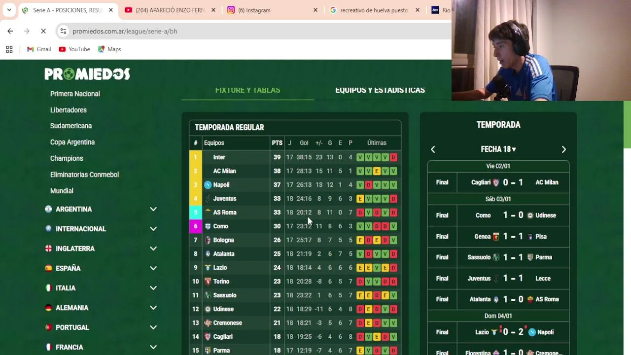The width and height of the screenshot is (631, 355).
Task: Click the address bar URL field
Action: click(x=256, y=31)
